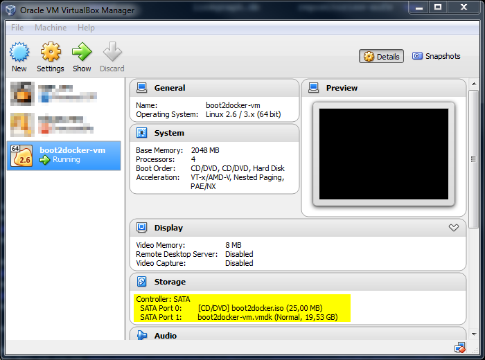Click the Storage section header

click(x=298, y=282)
